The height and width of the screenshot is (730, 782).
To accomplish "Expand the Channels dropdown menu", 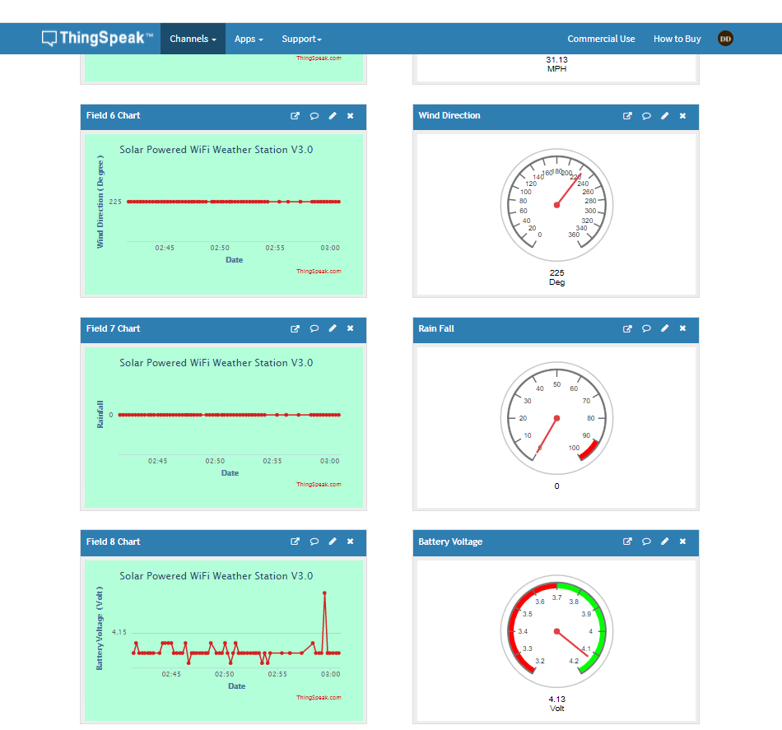I will [193, 39].
